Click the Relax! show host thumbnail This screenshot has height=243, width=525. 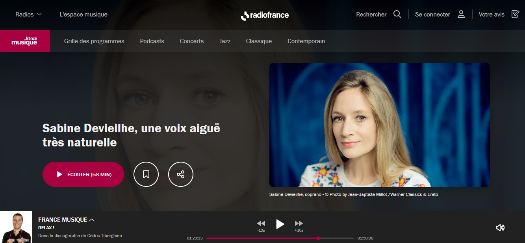(16, 227)
